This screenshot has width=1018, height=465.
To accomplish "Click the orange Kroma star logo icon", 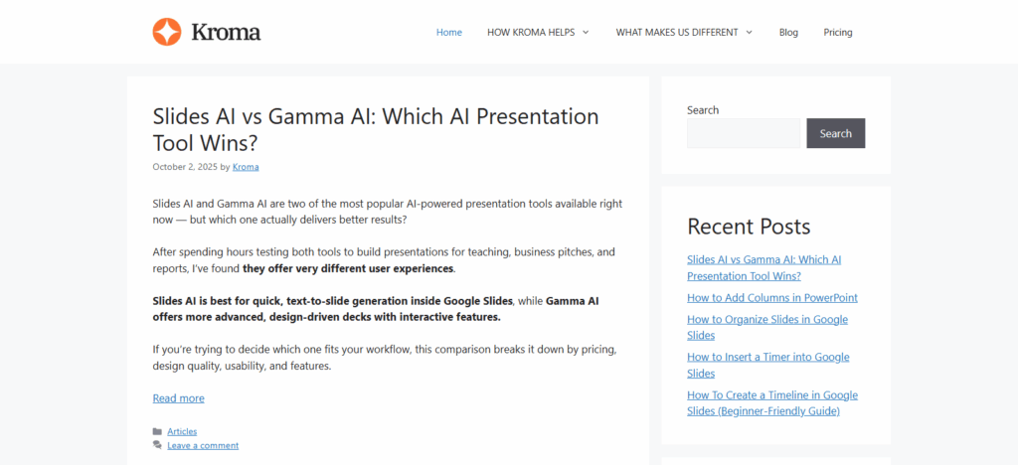I will coord(167,32).
